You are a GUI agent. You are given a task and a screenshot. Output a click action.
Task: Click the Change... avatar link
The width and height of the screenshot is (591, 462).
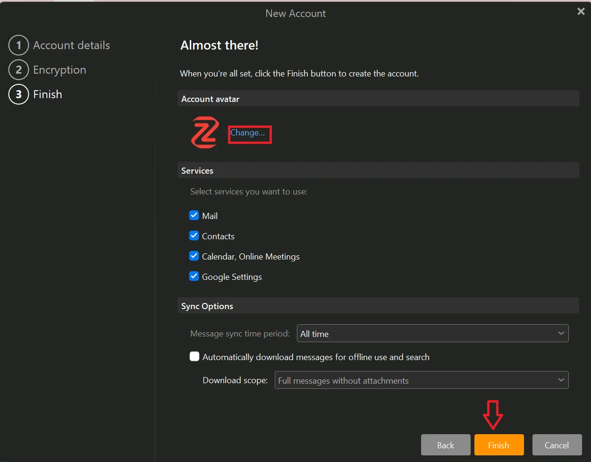tap(247, 133)
